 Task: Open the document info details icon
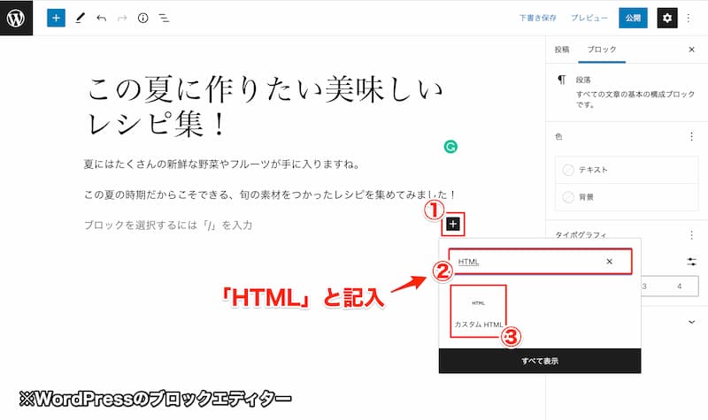pos(143,18)
